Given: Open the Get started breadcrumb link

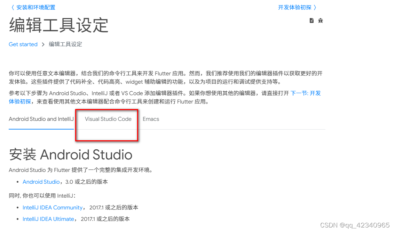Looking at the screenshot, I should 23,44.
